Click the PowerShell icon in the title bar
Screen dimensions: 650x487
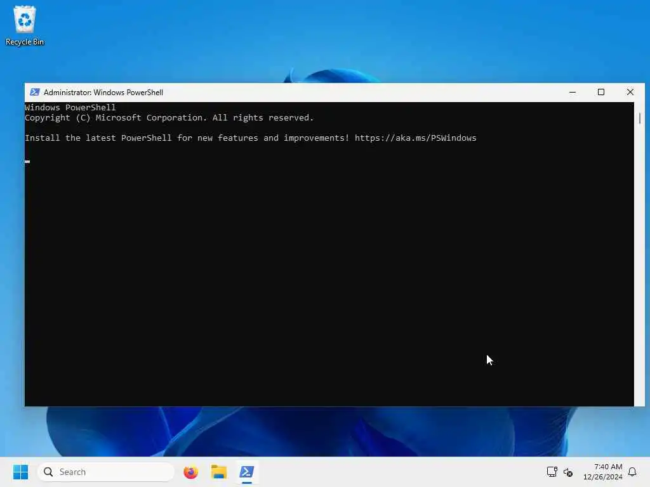click(x=35, y=92)
